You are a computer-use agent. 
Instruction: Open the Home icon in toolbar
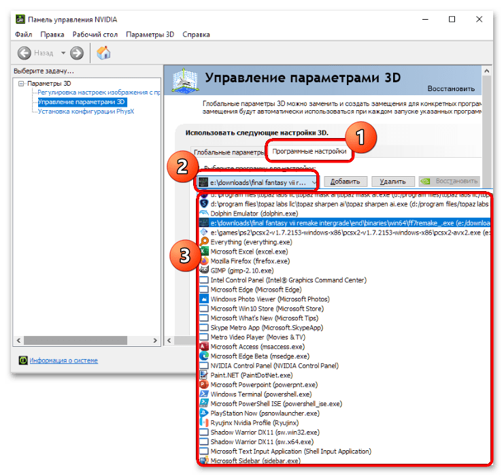(103, 53)
